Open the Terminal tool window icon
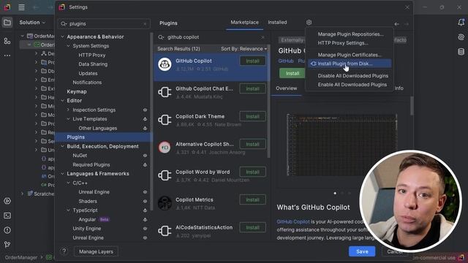 7,216
